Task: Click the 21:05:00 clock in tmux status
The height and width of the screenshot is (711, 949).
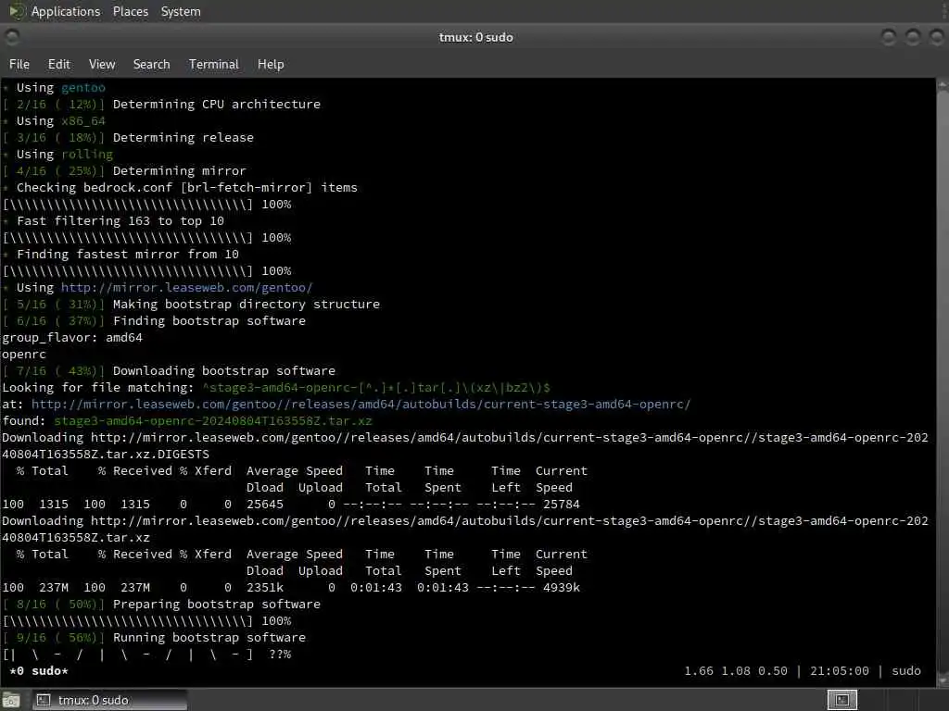Action: (x=840, y=671)
